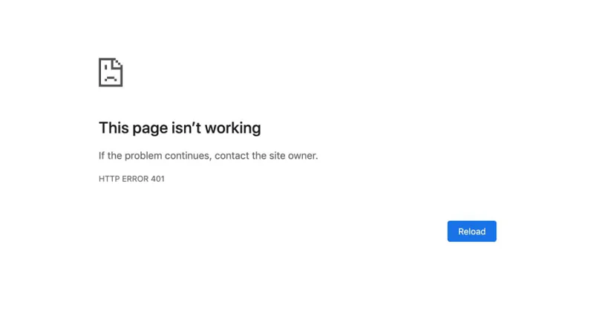Screen dimensions: 594x310
Task: Click the number "401" in the error code
Action: [x=157, y=179]
